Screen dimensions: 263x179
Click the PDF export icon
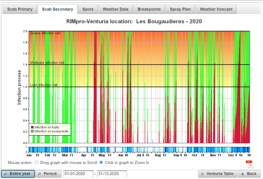click(x=250, y=164)
